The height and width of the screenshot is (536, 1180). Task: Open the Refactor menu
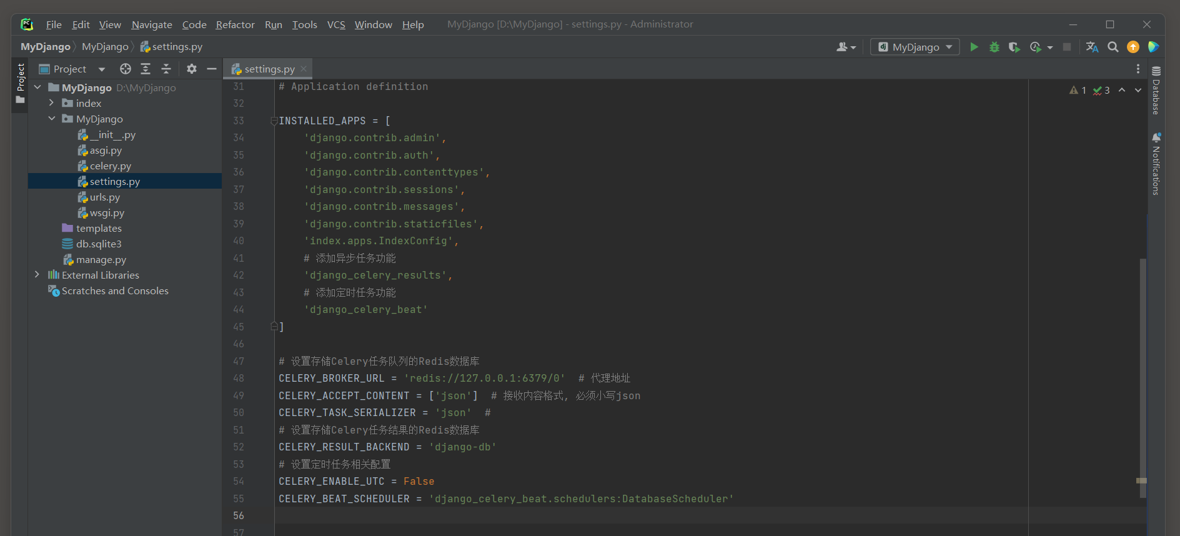[235, 24]
